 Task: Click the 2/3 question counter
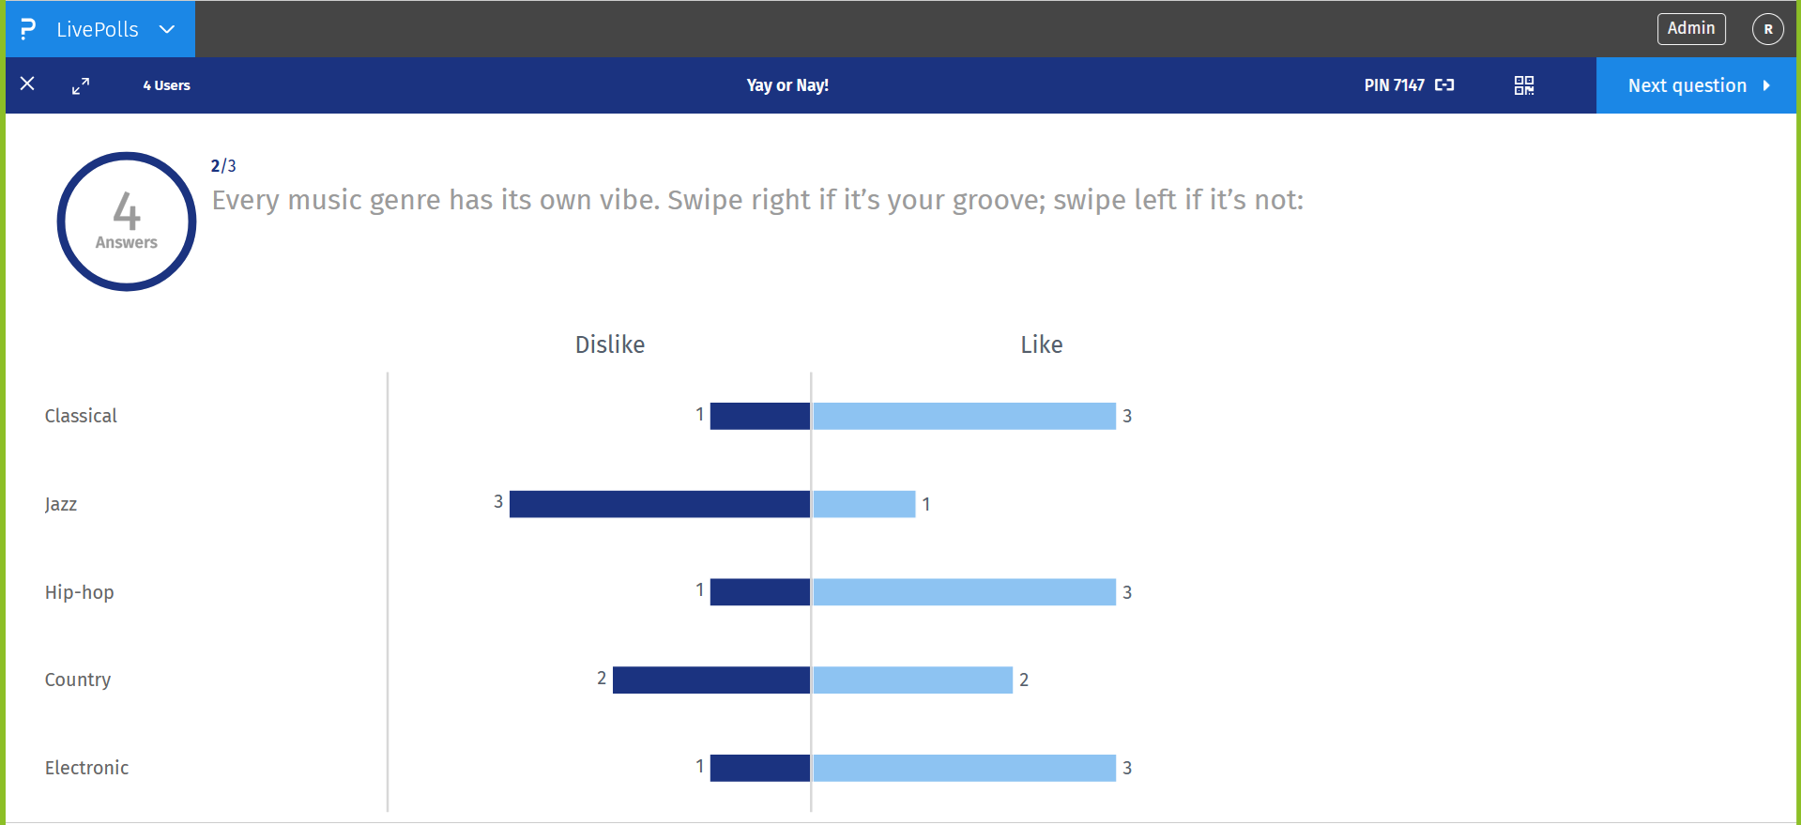(222, 165)
